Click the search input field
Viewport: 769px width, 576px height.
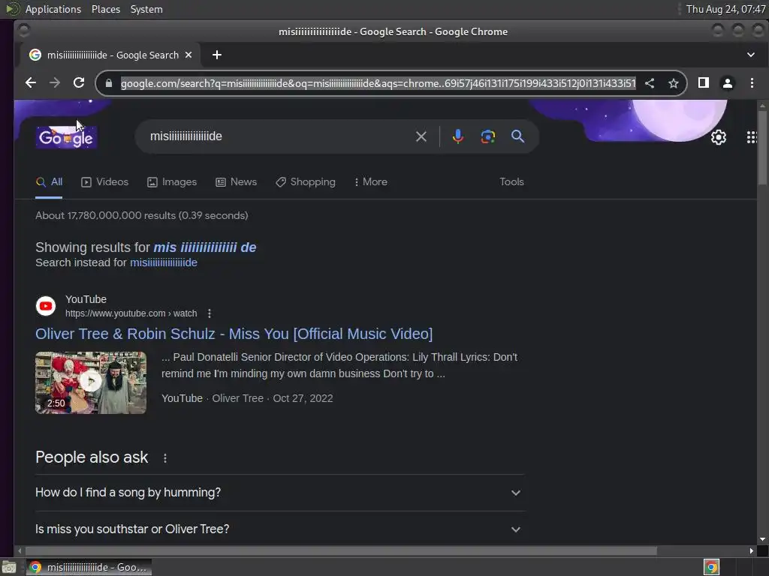click(279, 136)
